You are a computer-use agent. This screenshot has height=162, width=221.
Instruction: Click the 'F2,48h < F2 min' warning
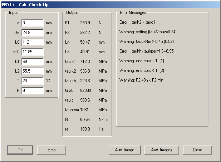coord(142,80)
